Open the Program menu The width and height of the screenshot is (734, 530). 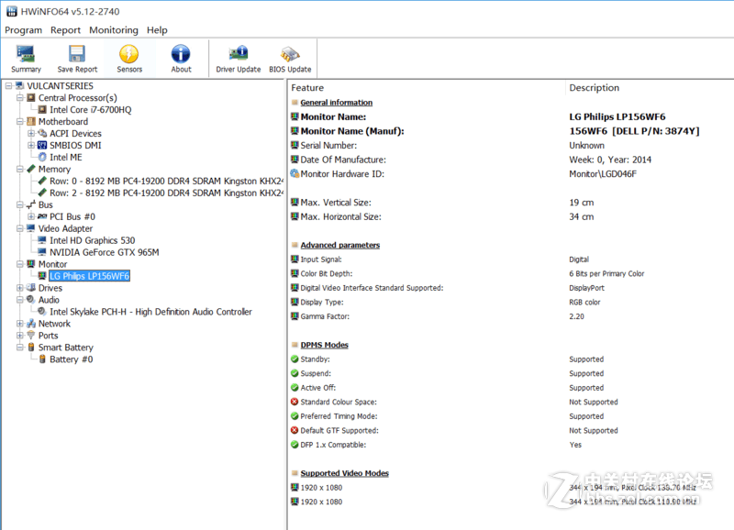click(24, 30)
